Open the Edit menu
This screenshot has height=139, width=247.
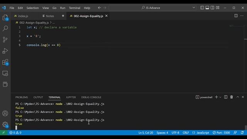[20, 8]
